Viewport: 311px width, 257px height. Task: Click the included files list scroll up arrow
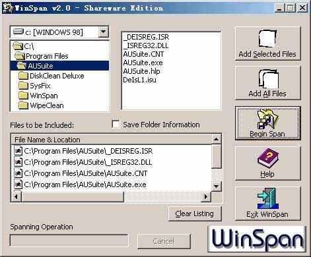point(216,139)
